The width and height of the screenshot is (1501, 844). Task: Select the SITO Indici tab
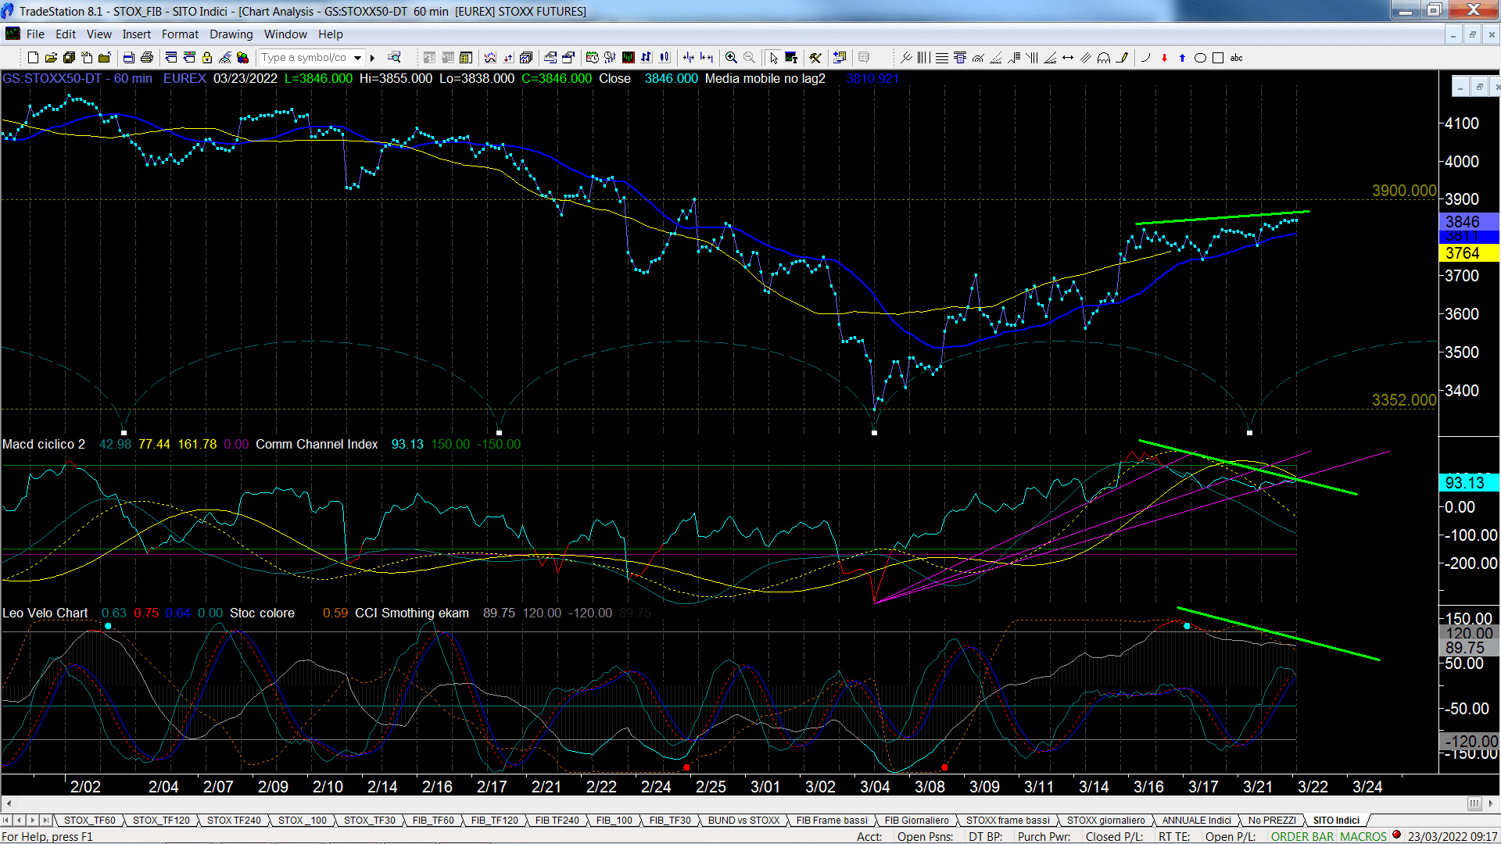click(x=1336, y=820)
